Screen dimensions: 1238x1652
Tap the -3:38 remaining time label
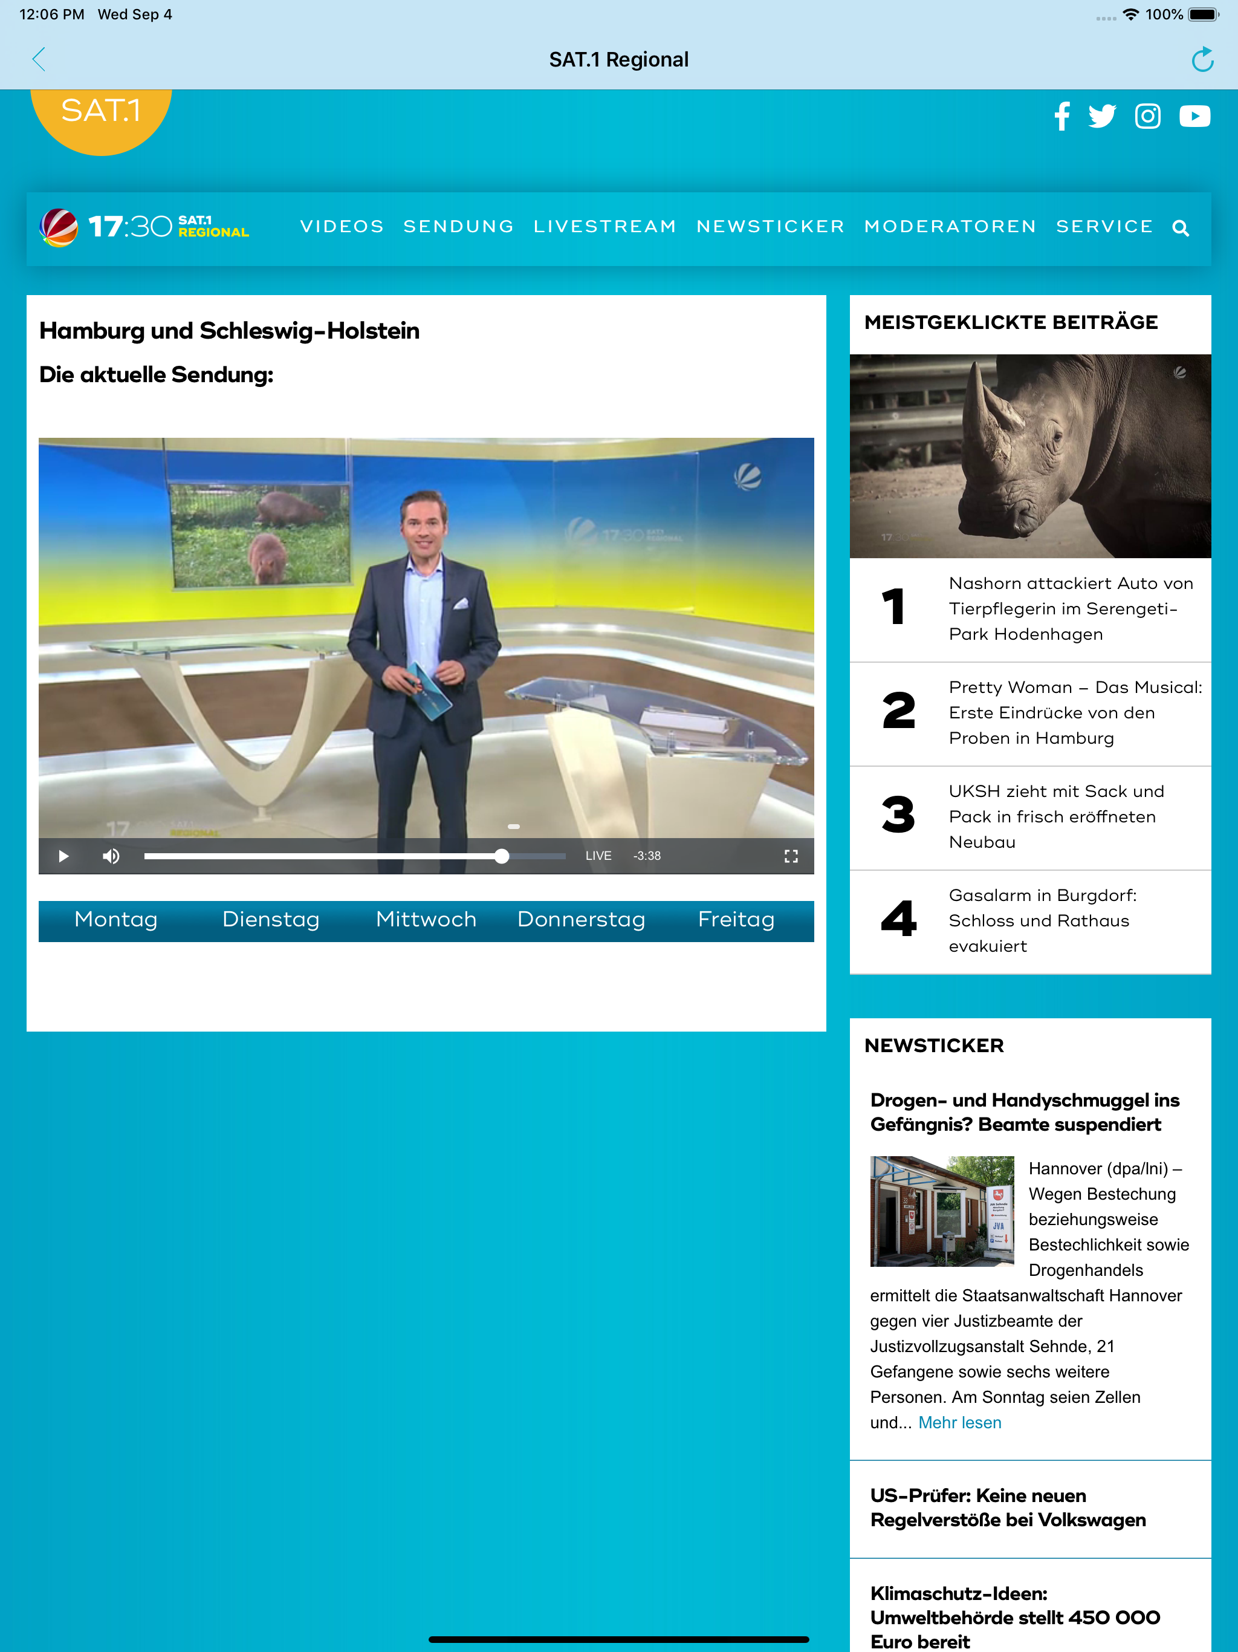pos(647,856)
